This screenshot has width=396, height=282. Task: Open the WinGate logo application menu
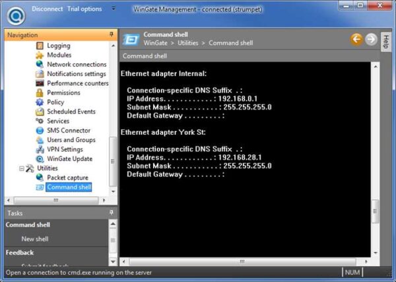click(16, 16)
